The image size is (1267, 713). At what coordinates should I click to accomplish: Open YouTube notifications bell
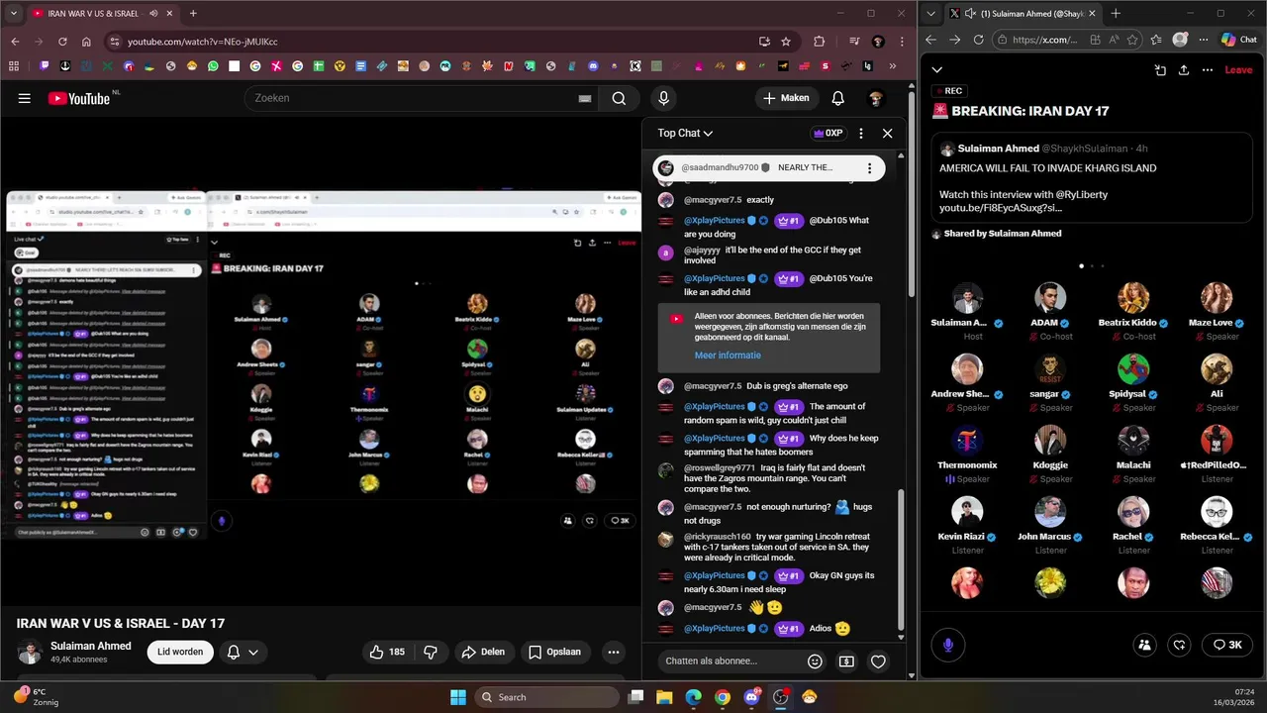[837, 98]
